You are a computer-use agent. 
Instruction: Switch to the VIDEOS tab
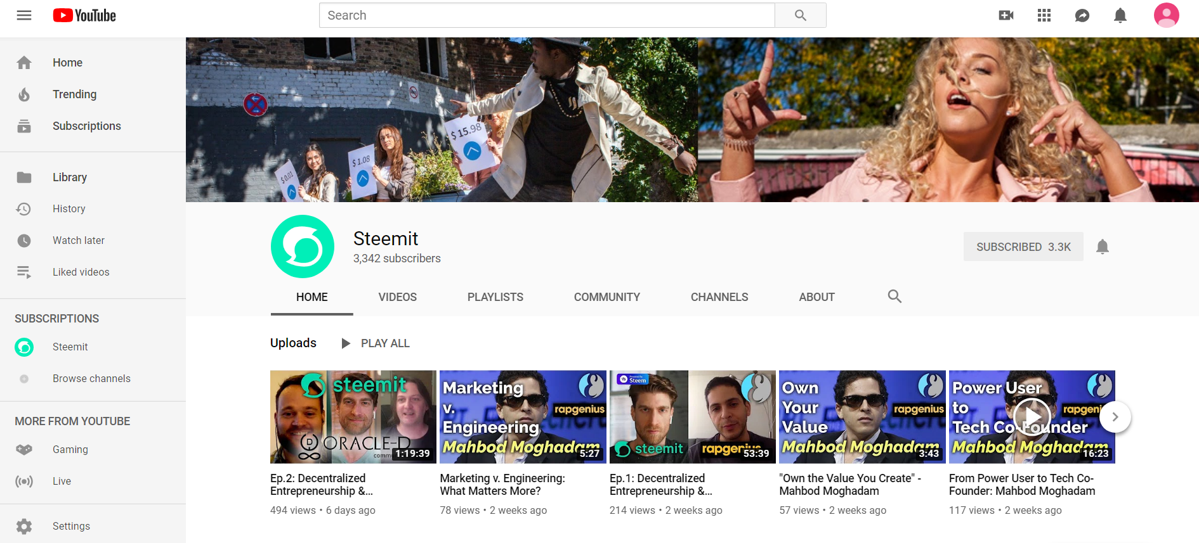[x=398, y=297]
